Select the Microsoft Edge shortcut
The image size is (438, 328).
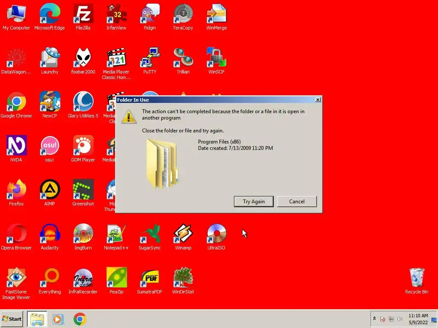coord(50,17)
